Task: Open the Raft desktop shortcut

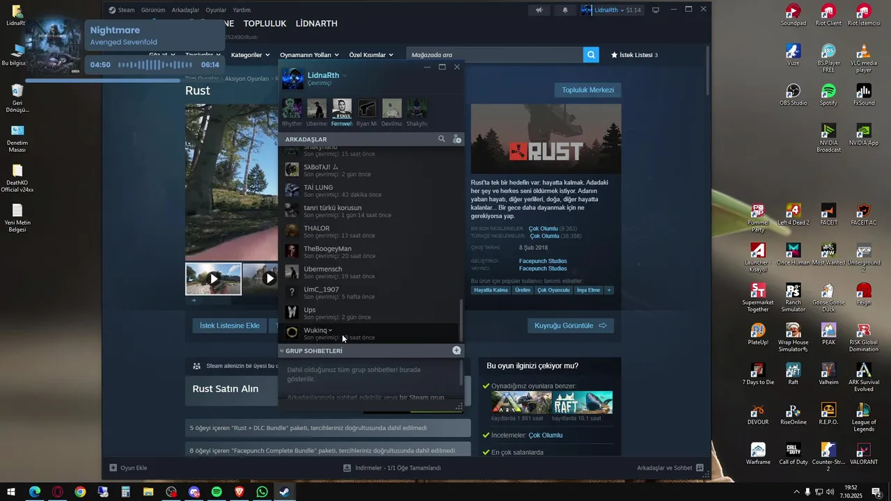Action: (793, 374)
